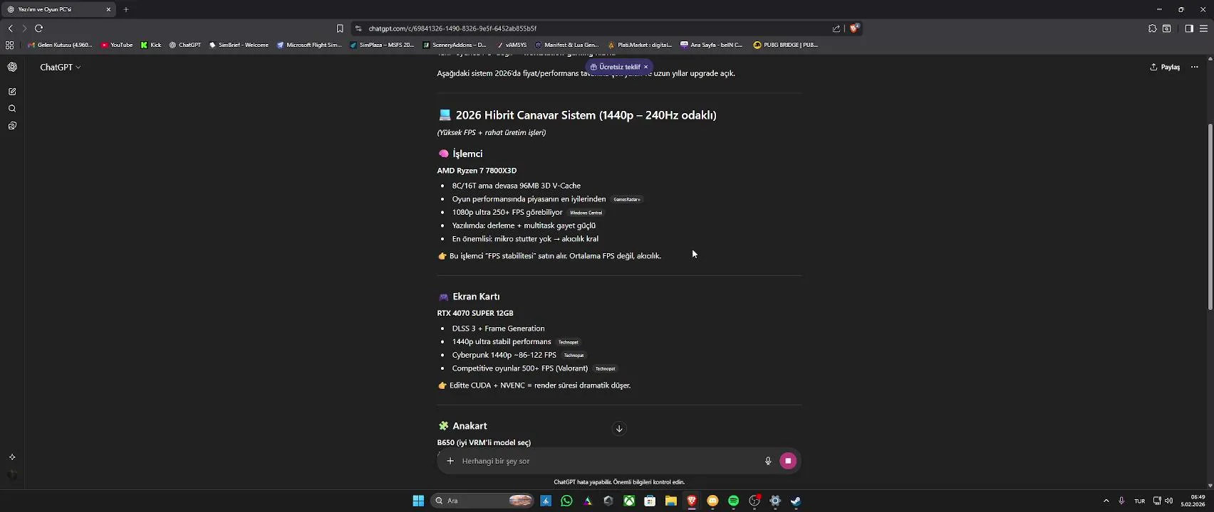The image size is (1214, 512).
Task: Go forward with the browser forward arrow
Action: 24,28
